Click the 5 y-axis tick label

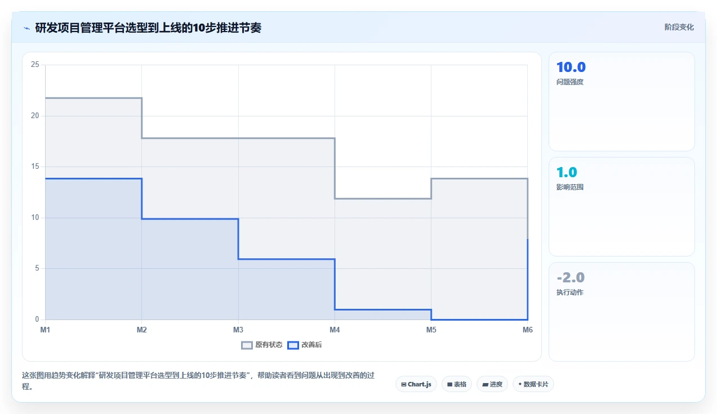pos(37,268)
